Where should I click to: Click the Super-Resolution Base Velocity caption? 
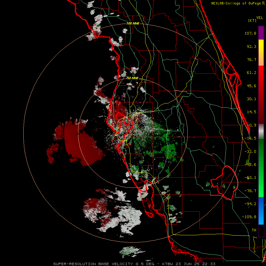click(x=134, y=264)
